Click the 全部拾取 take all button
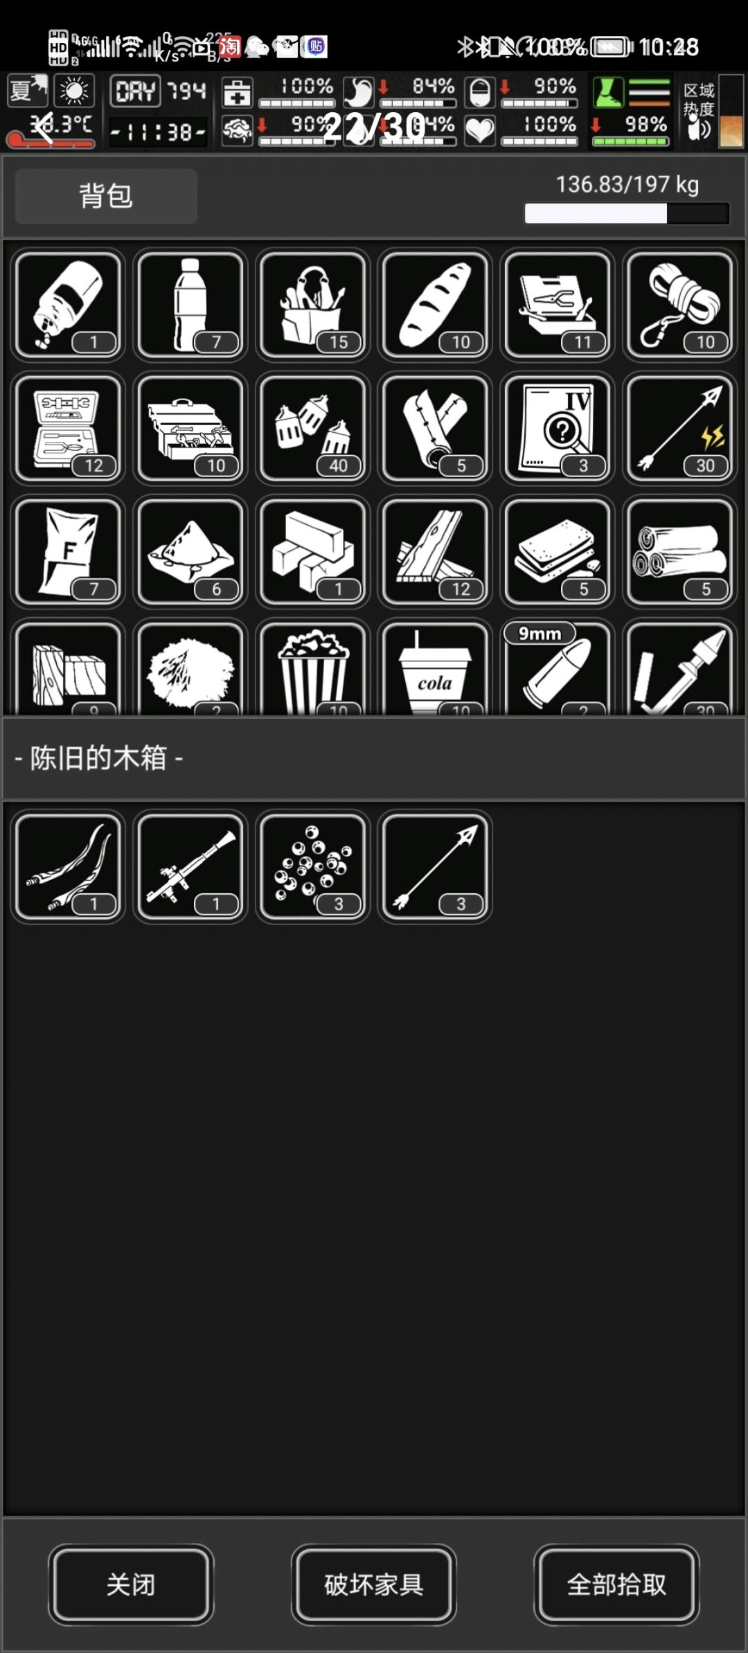The height and width of the screenshot is (1653, 748). 616,1584
